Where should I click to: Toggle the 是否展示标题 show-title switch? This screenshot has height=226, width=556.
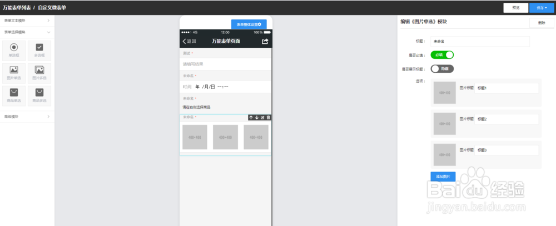pos(442,69)
